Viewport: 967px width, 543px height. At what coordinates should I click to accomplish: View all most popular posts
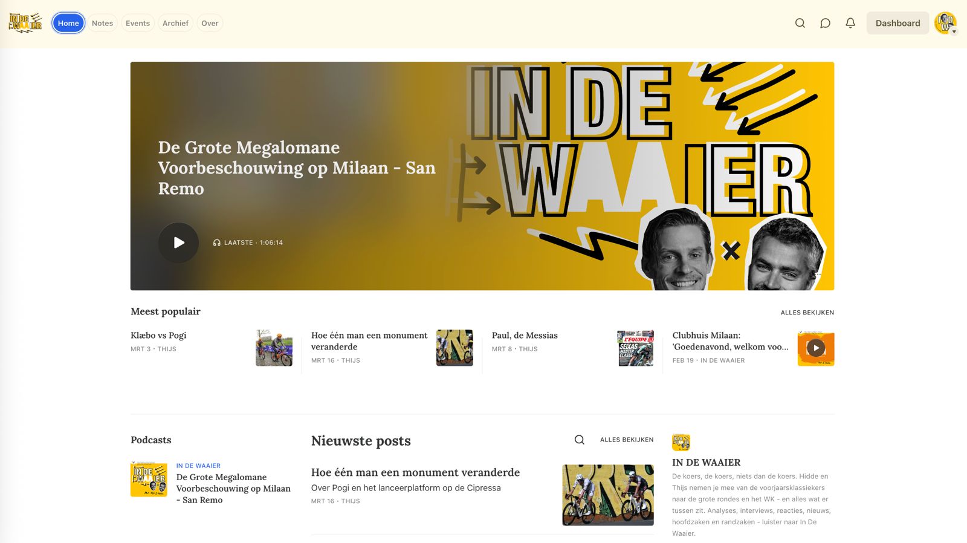click(807, 313)
